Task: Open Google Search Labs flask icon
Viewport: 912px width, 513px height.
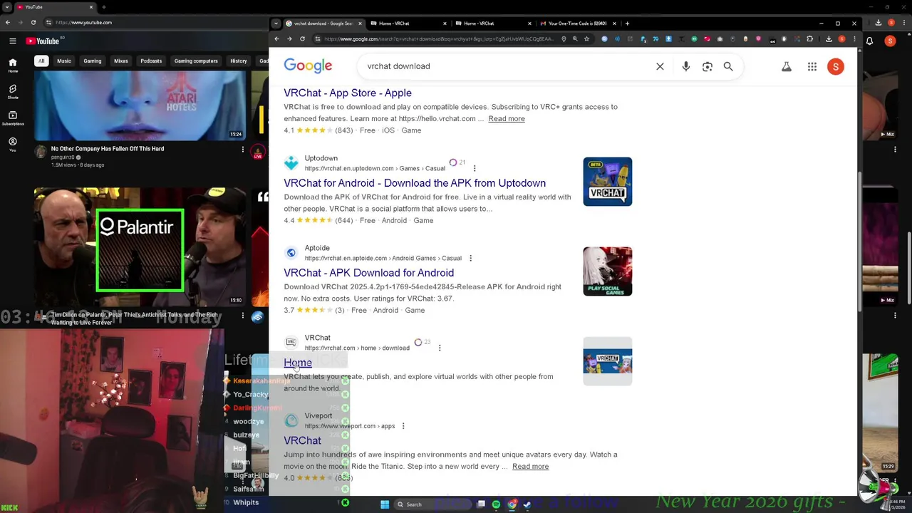Action: [x=787, y=66]
